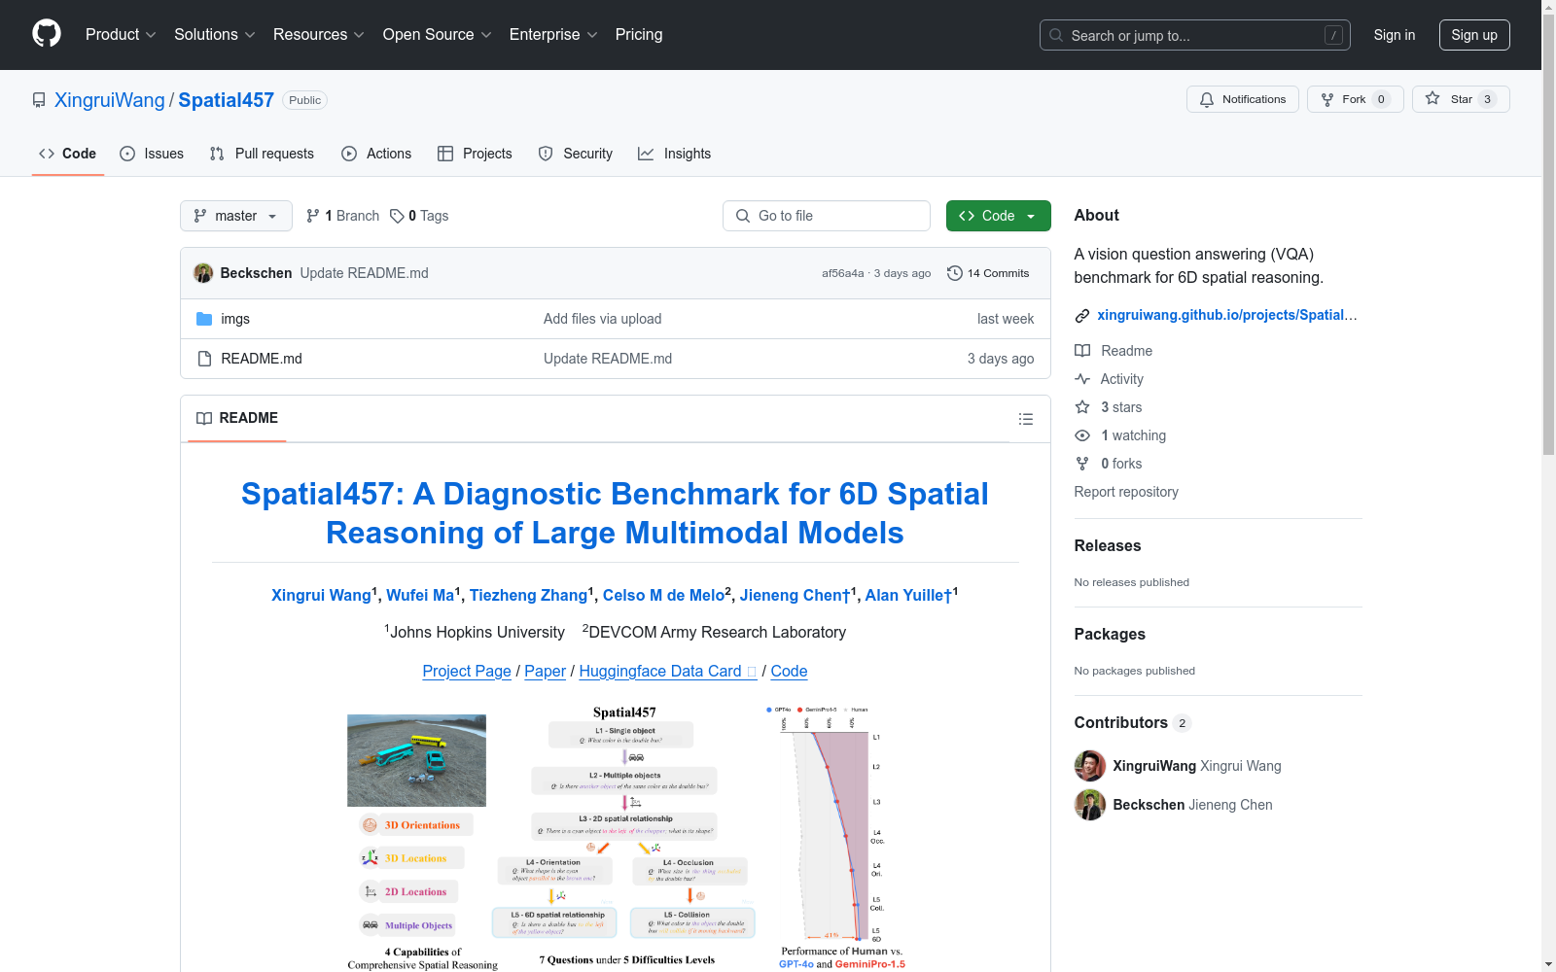Open the Add files via upload commit
Image resolution: width=1556 pixels, height=972 pixels.
(x=602, y=319)
